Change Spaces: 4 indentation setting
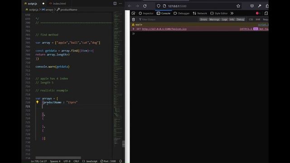This screenshot has height=163, width=290. tap(55, 161)
